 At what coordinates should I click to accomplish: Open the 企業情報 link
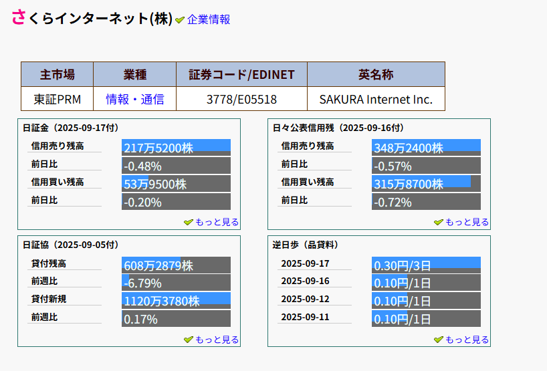tap(209, 19)
